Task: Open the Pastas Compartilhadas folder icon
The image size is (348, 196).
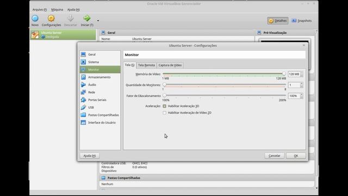Action: [x=83, y=115]
